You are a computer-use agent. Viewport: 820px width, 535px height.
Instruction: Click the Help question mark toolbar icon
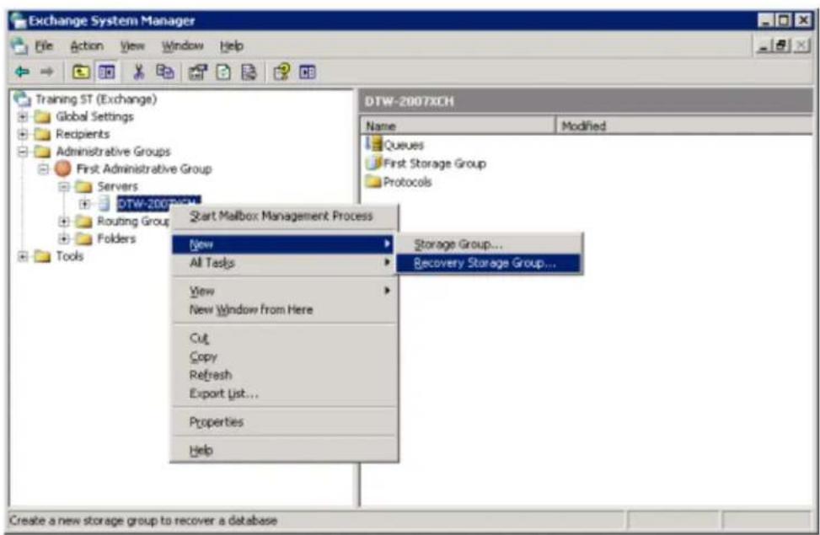[281, 72]
